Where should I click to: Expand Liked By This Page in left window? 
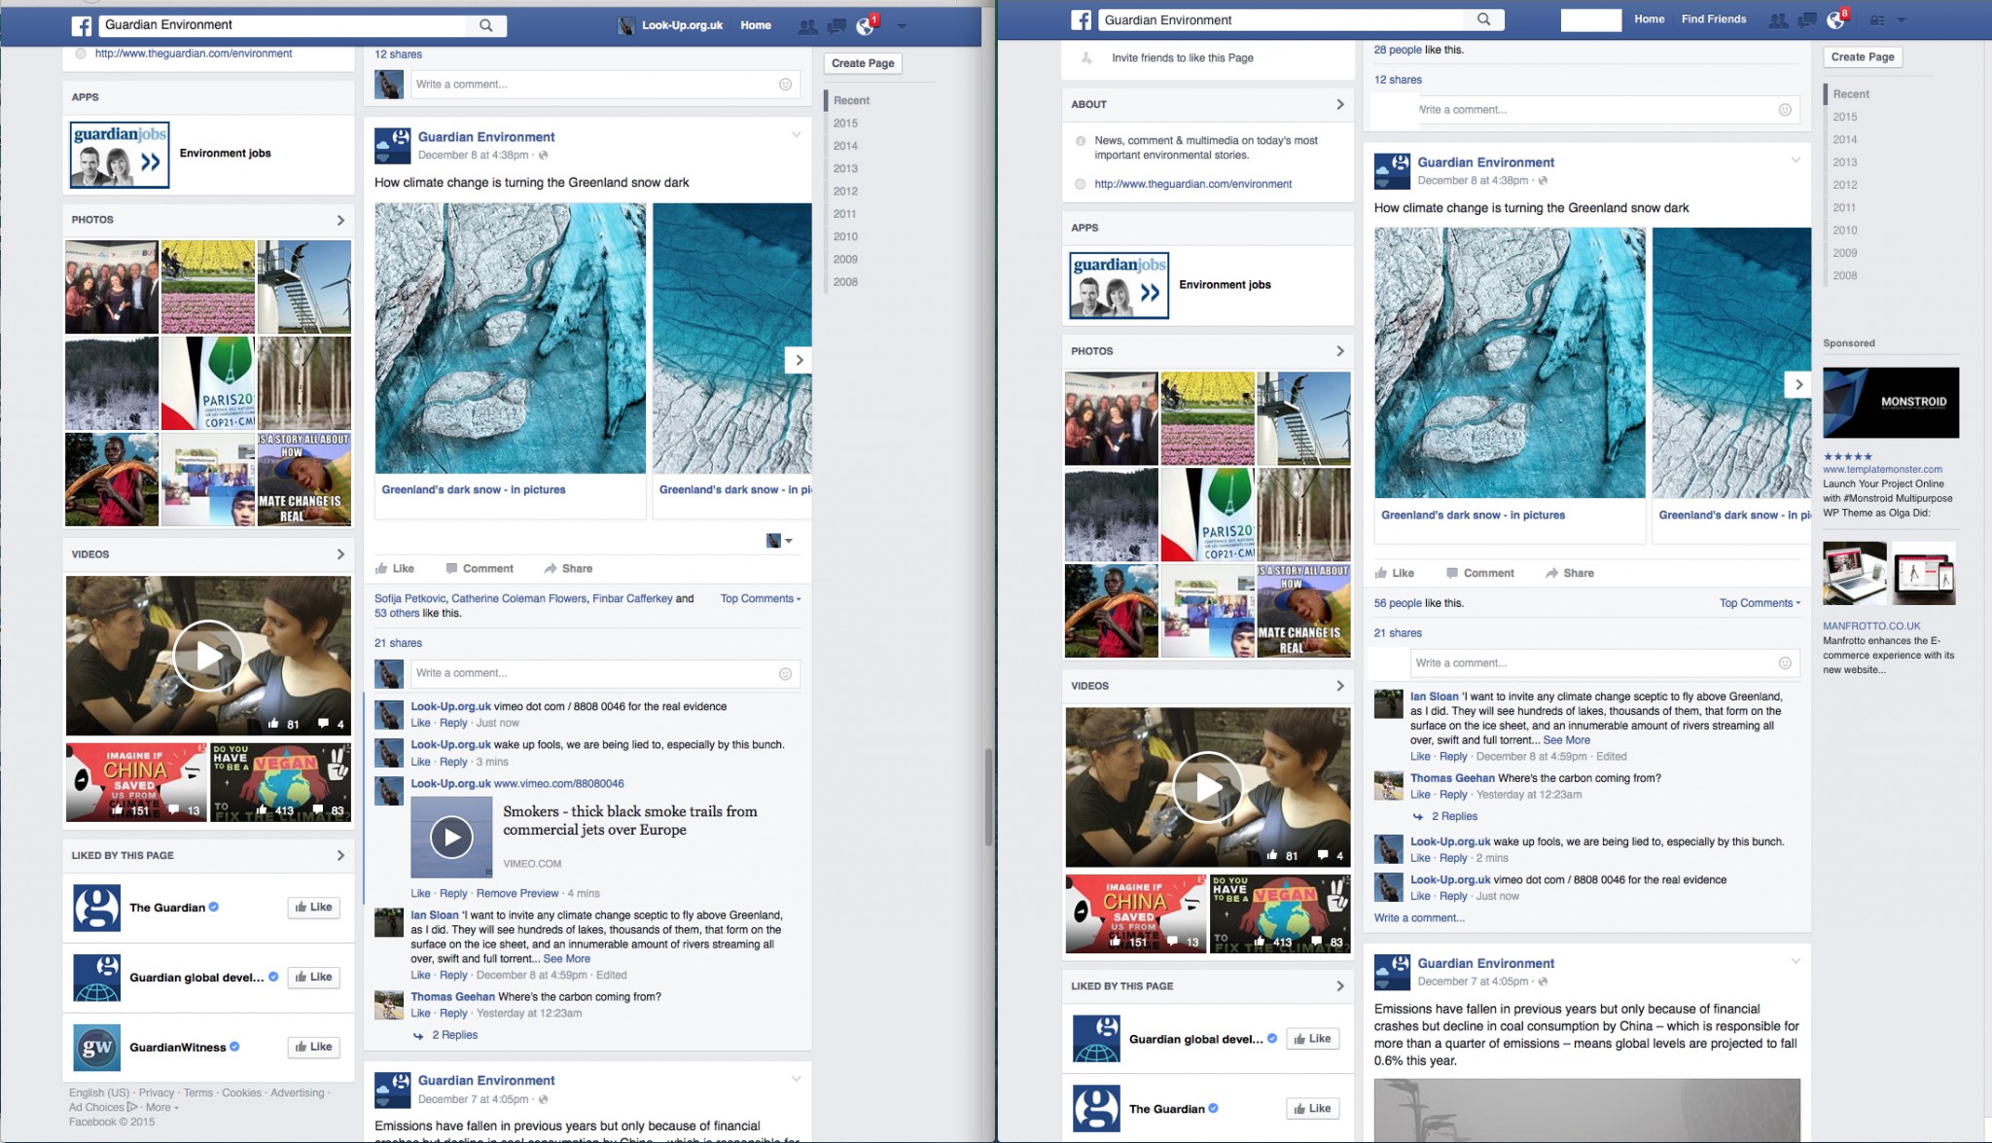pyautogui.click(x=340, y=856)
